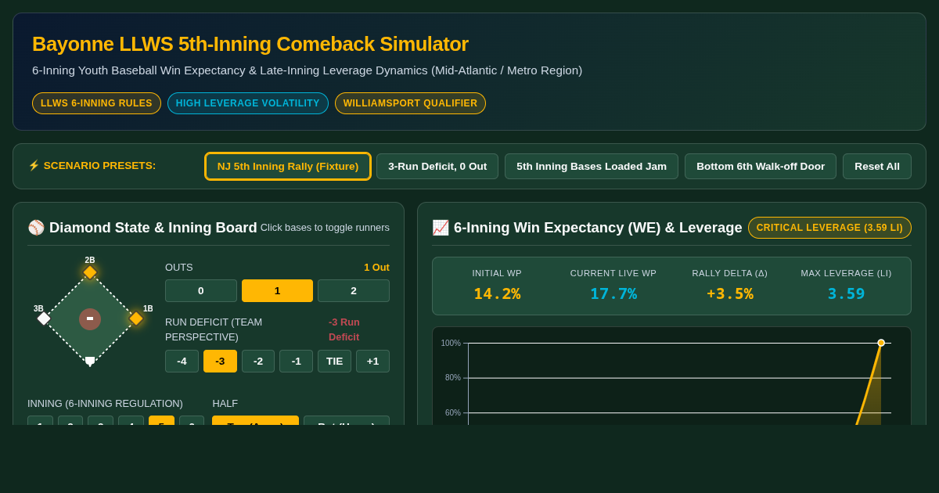Set run deficit to -3
Image resolution: width=939 pixels, height=493 pixels.
[x=220, y=362]
